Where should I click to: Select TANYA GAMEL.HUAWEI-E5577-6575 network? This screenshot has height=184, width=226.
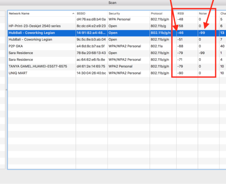pos(117,66)
